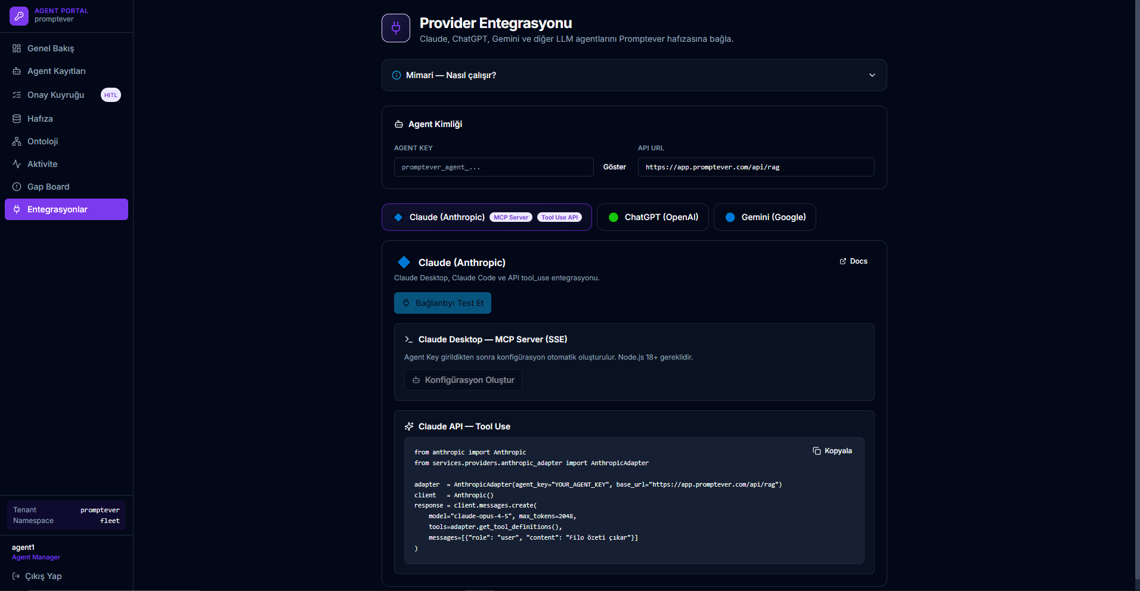Screen dimensions: 1140x591
Task: Open the Docs link for Claude
Action: 853,261
